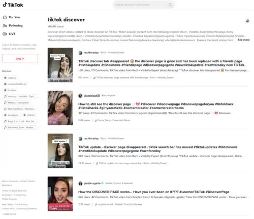Click the #discoverpage hashtag in second post
The image size is (254, 219).
(x=168, y=104)
